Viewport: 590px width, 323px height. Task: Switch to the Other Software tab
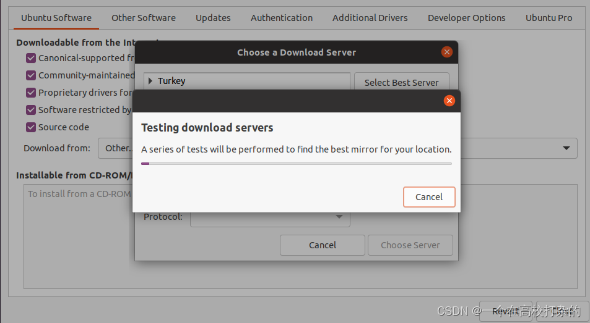pyautogui.click(x=144, y=18)
